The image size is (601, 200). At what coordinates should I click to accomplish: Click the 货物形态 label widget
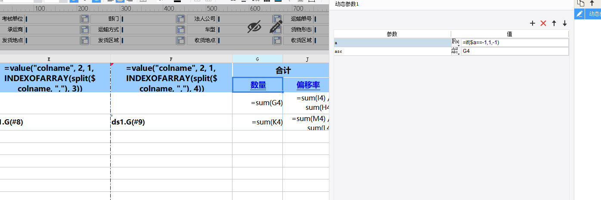tap(299, 30)
